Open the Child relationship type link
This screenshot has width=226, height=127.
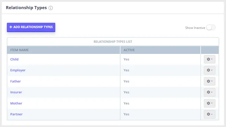coord(14,59)
